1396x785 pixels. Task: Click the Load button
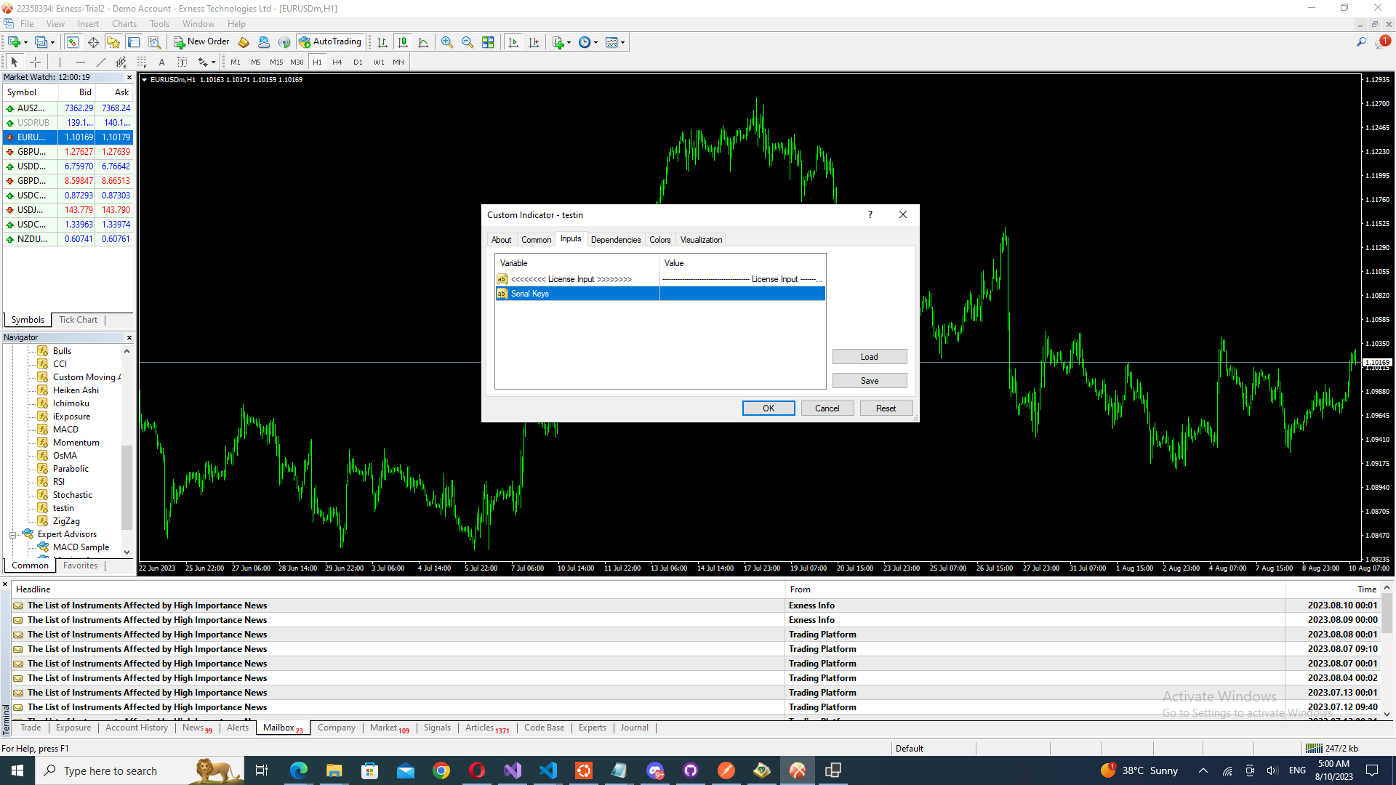click(869, 357)
